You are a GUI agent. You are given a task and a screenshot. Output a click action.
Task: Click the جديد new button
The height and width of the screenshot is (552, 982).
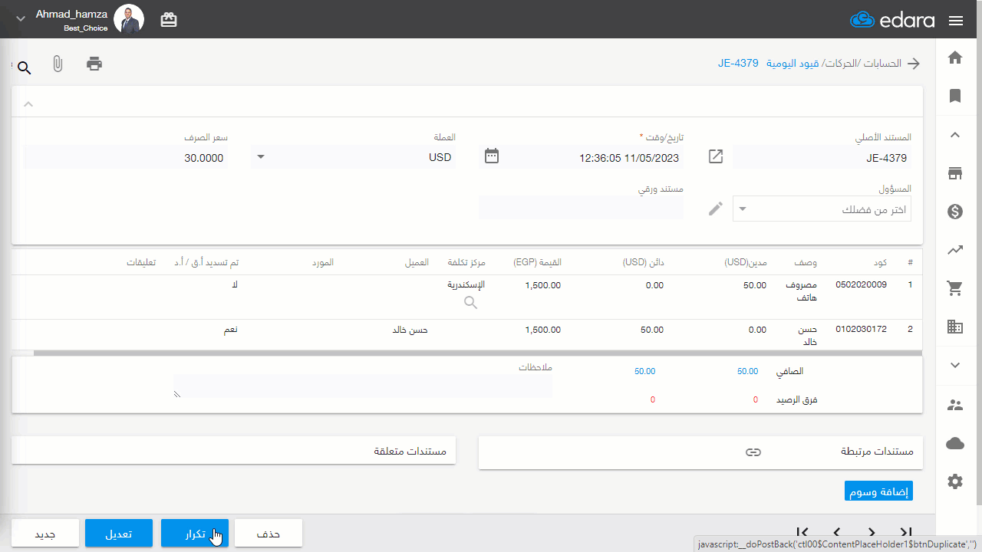(x=45, y=534)
